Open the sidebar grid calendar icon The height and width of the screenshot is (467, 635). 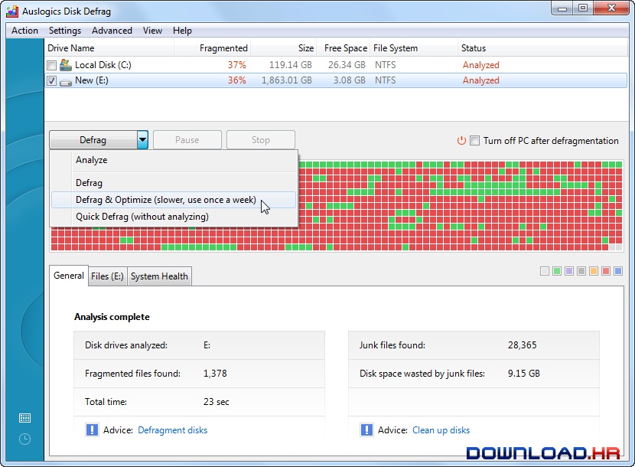coord(24,418)
